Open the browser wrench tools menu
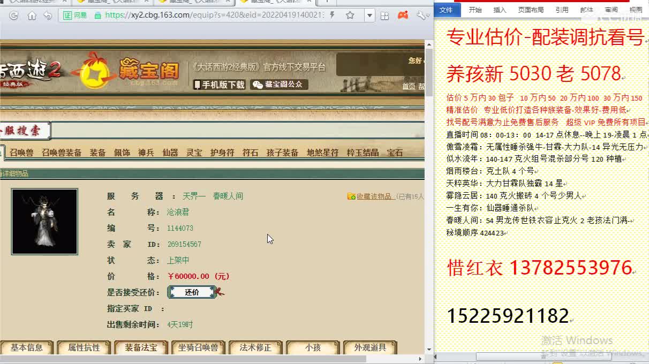Viewport: 649px width, 364px height. [422, 16]
